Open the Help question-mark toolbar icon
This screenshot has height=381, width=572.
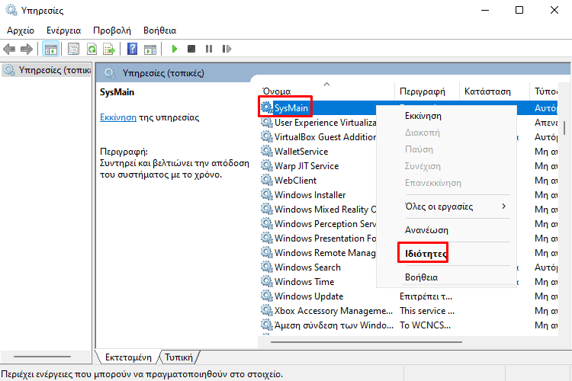tap(133, 49)
